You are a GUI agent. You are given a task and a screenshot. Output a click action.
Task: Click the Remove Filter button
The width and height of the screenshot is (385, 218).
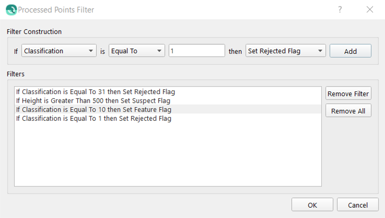[x=348, y=94]
